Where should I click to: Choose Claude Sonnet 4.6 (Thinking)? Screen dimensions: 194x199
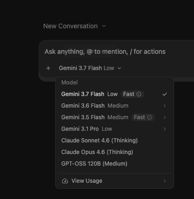coord(115,141)
